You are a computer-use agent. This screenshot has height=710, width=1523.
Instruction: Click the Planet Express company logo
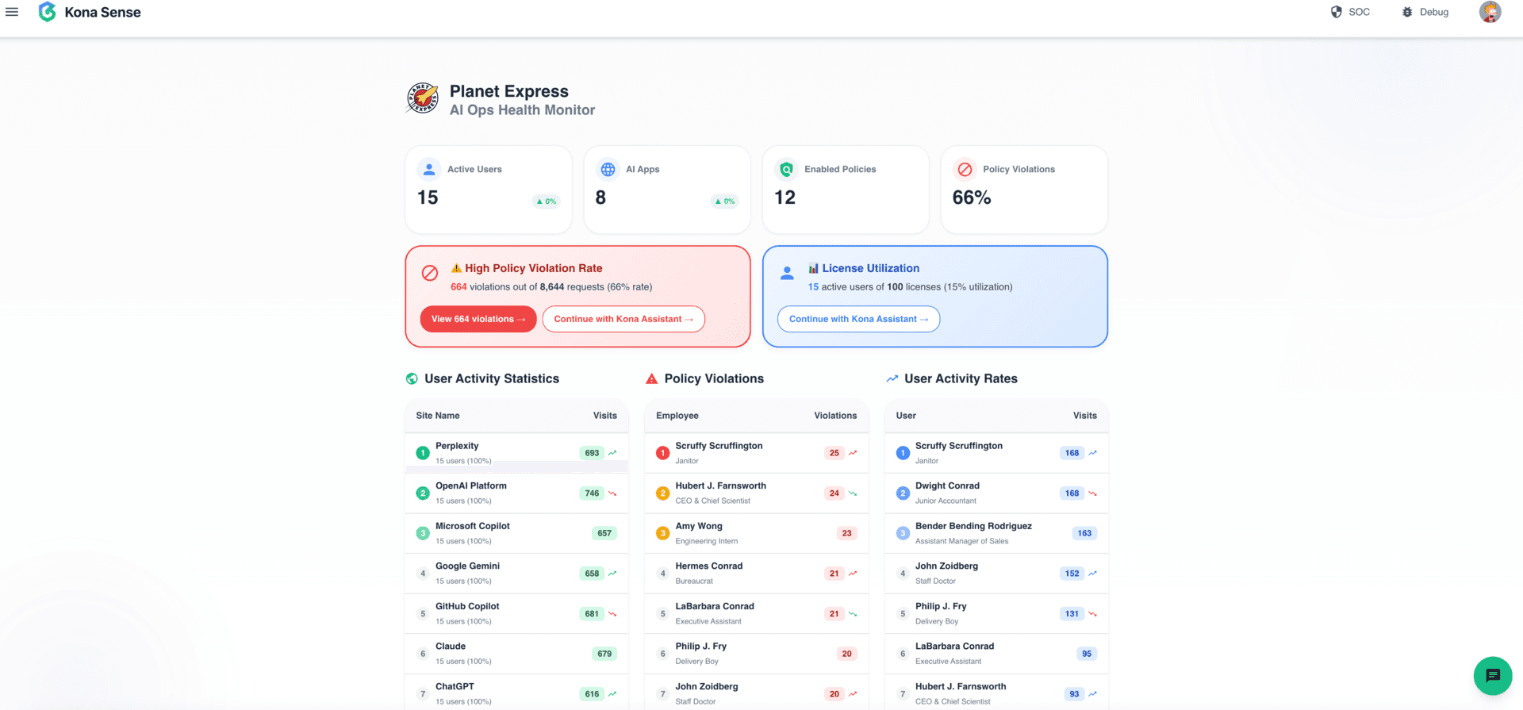423,98
